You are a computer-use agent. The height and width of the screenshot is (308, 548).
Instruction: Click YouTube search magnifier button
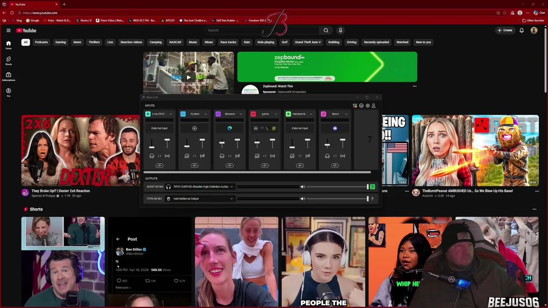pos(326,30)
